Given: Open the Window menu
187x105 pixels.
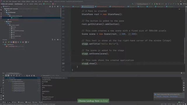Looking at the screenshot, I should (x=46, y=1).
